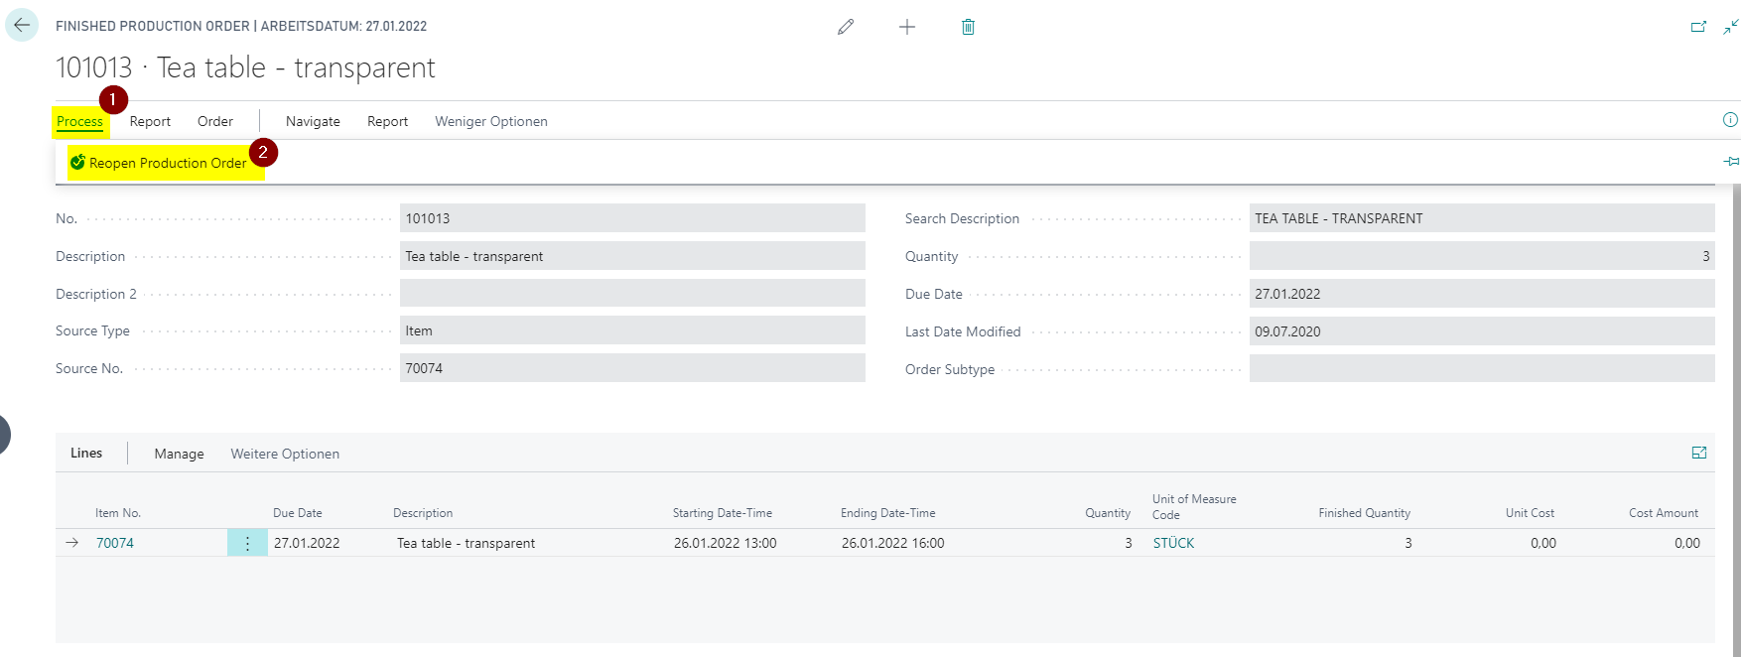Open the first Report menu

click(150, 121)
